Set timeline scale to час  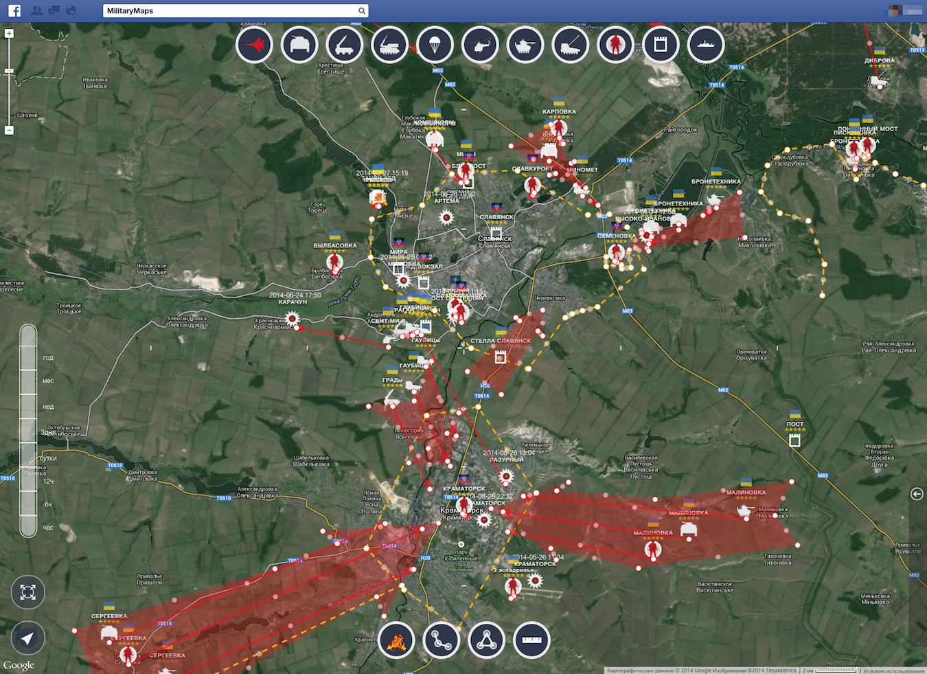(x=48, y=528)
